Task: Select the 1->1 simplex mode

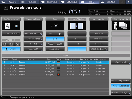Action: (x=77, y=49)
